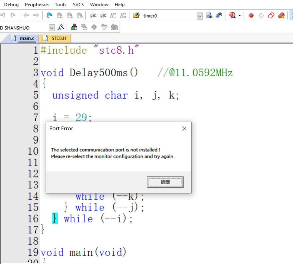The height and width of the screenshot is (264, 293).
Task: Click the Start/Stop Debug Session icon
Action: (x=232, y=16)
